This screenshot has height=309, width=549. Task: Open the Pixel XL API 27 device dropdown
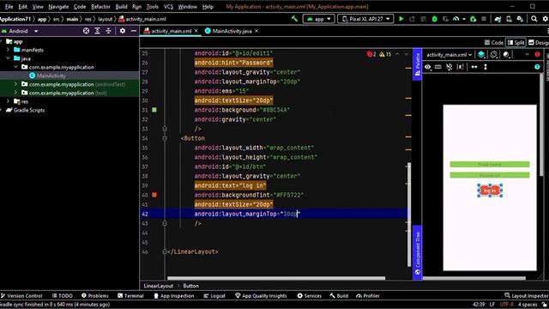pyautogui.click(x=365, y=19)
